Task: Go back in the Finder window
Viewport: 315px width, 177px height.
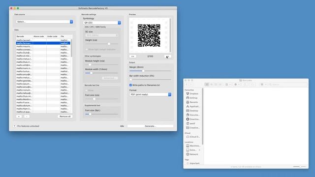Action: tap(187, 85)
